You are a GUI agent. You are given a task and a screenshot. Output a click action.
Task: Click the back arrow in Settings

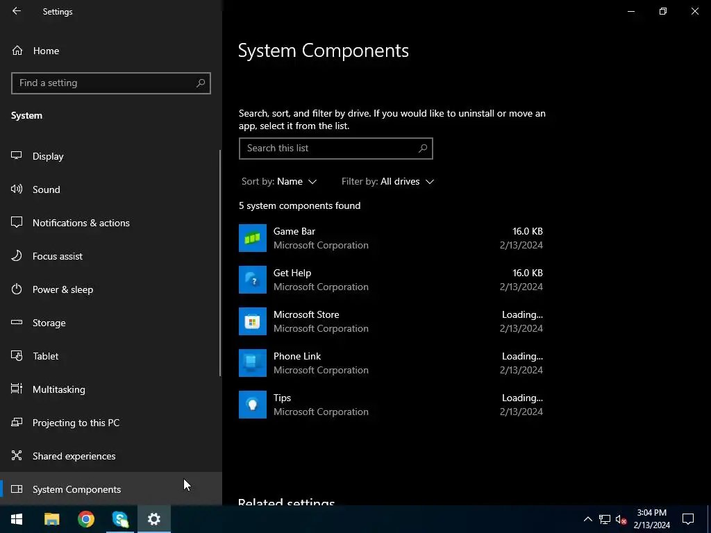17,11
